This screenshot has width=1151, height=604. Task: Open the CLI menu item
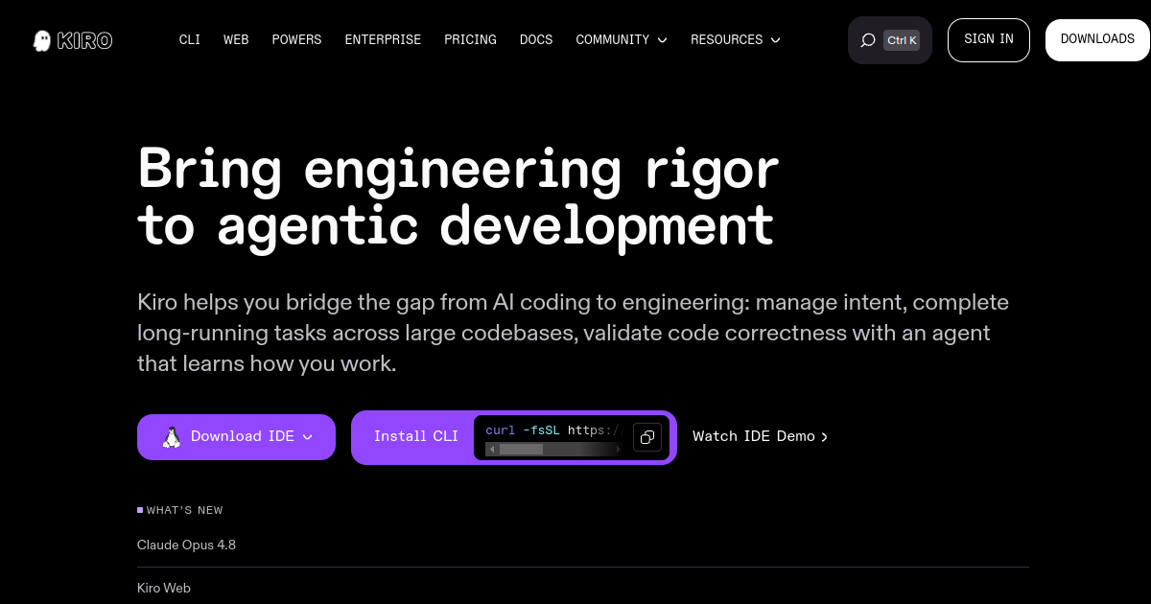tap(190, 40)
